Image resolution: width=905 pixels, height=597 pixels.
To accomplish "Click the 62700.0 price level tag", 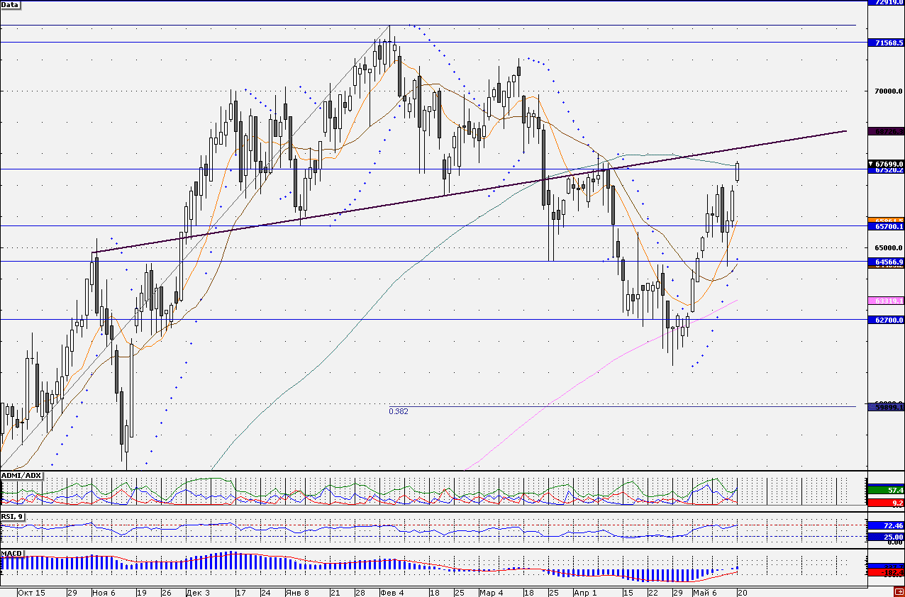I will (x=886, y=320).
